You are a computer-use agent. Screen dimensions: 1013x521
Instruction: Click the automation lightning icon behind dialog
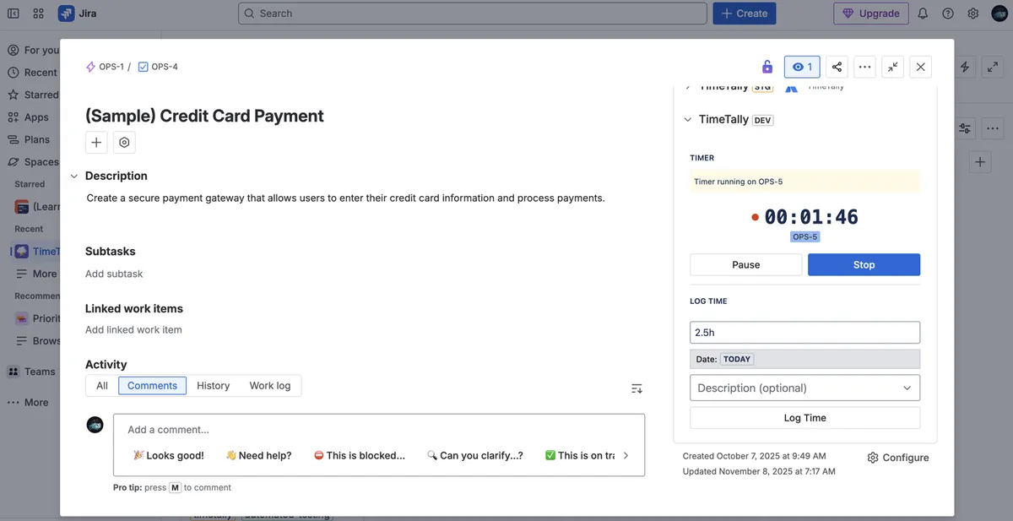click(965, 67)
